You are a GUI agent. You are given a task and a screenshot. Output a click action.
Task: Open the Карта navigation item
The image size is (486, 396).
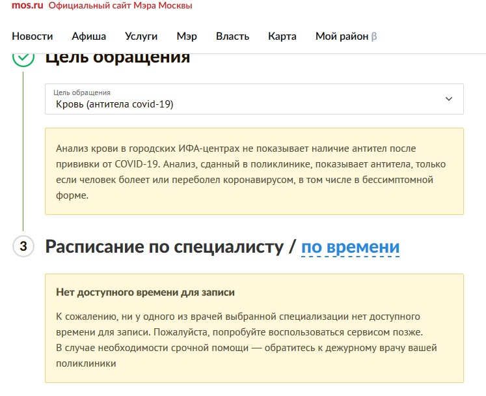(x=282, y=36)
